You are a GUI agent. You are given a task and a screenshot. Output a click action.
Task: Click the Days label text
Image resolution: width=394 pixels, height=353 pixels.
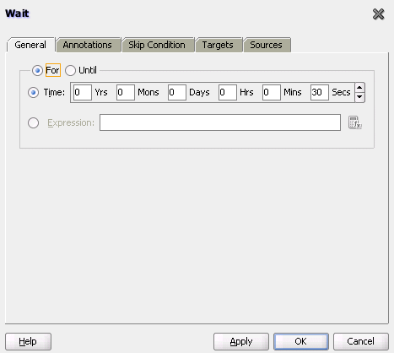pyautogui.click(x=199, y=92)
